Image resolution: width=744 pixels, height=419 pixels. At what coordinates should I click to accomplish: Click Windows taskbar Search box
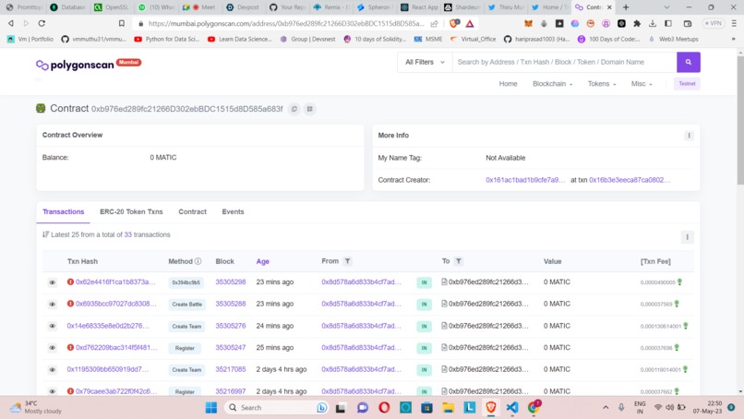tap(278, 408)
